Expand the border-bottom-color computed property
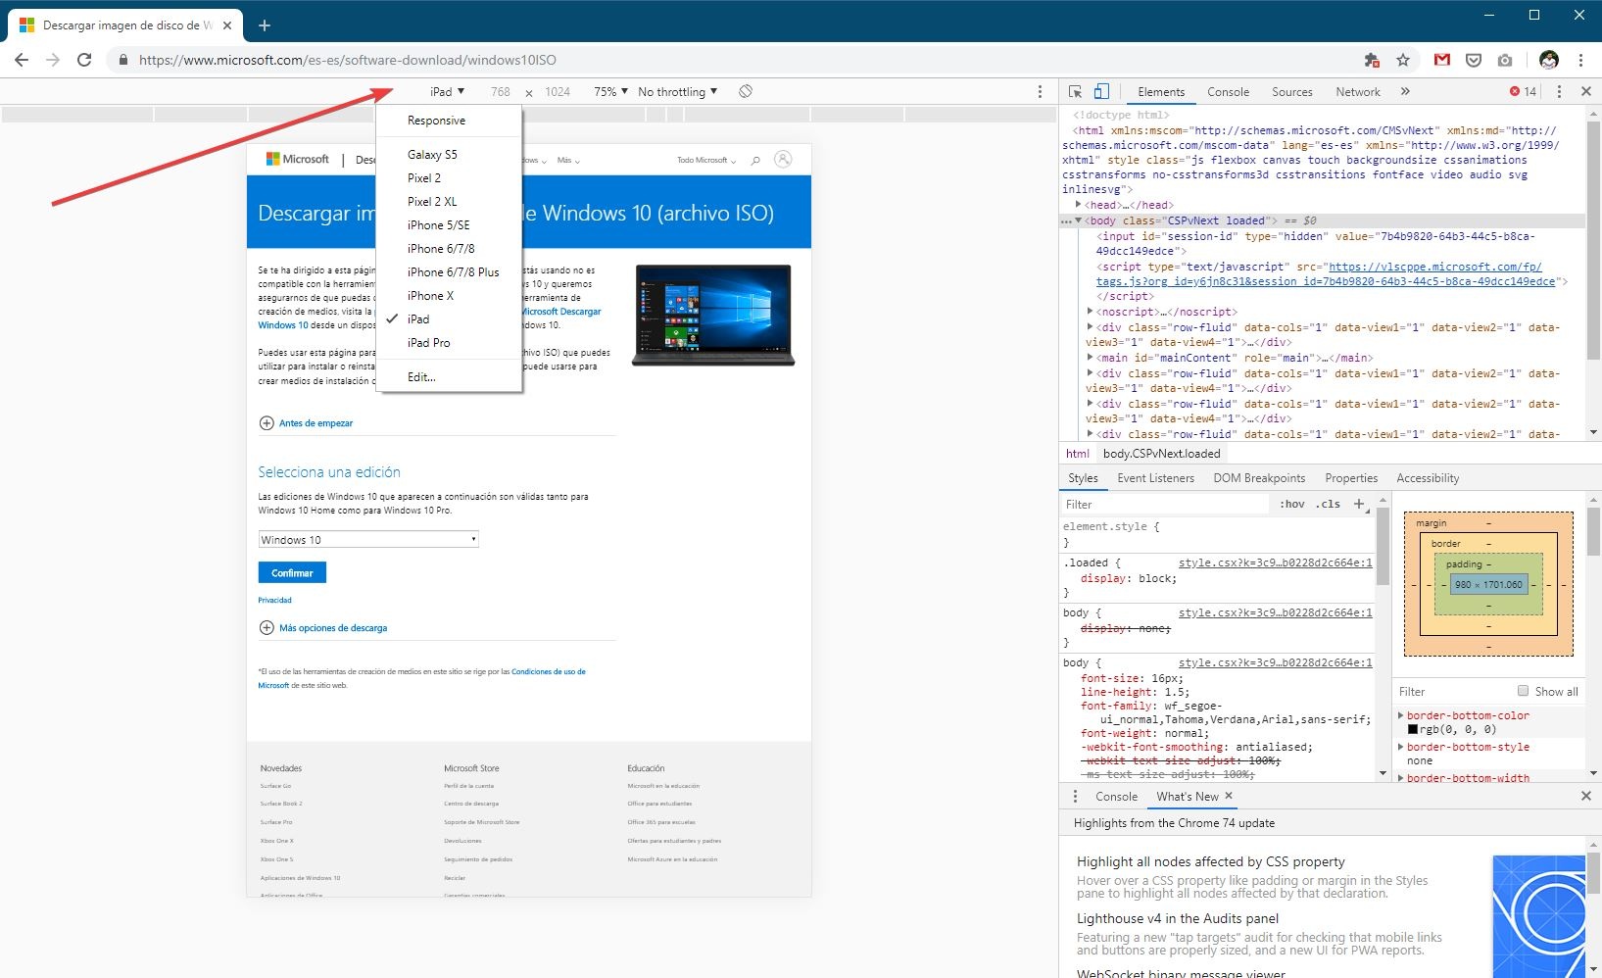Screen dimensions: 1602x978 tap(1401, 715)
